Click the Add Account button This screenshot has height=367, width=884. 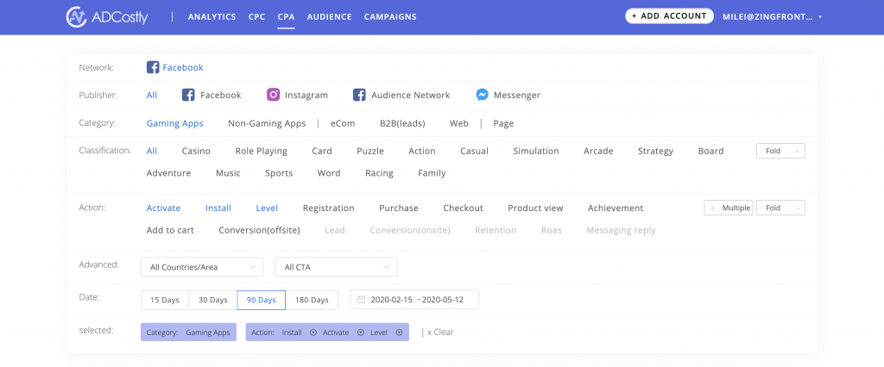point(669,16)
